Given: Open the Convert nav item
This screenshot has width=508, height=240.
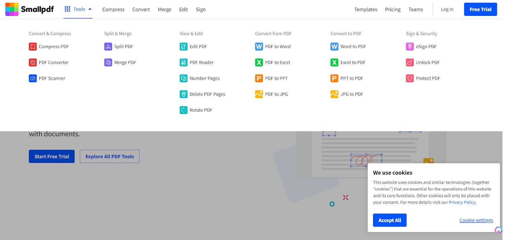Looking at the screenshot, I should tap(141, 10).
